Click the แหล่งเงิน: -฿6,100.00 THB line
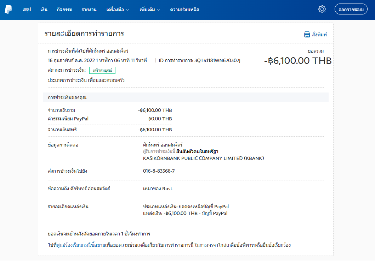The height and width of the screenshot is (263, 375). pos(185,214)
